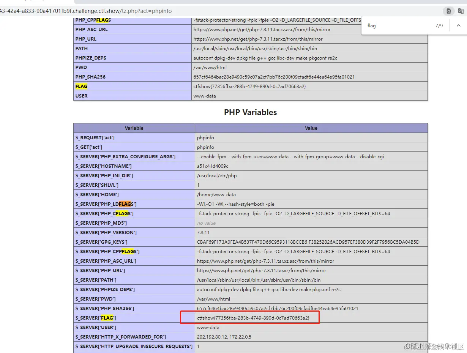
Task: Click '/var/www/html' value in the PWD row
Action: (x=210, y=67)
